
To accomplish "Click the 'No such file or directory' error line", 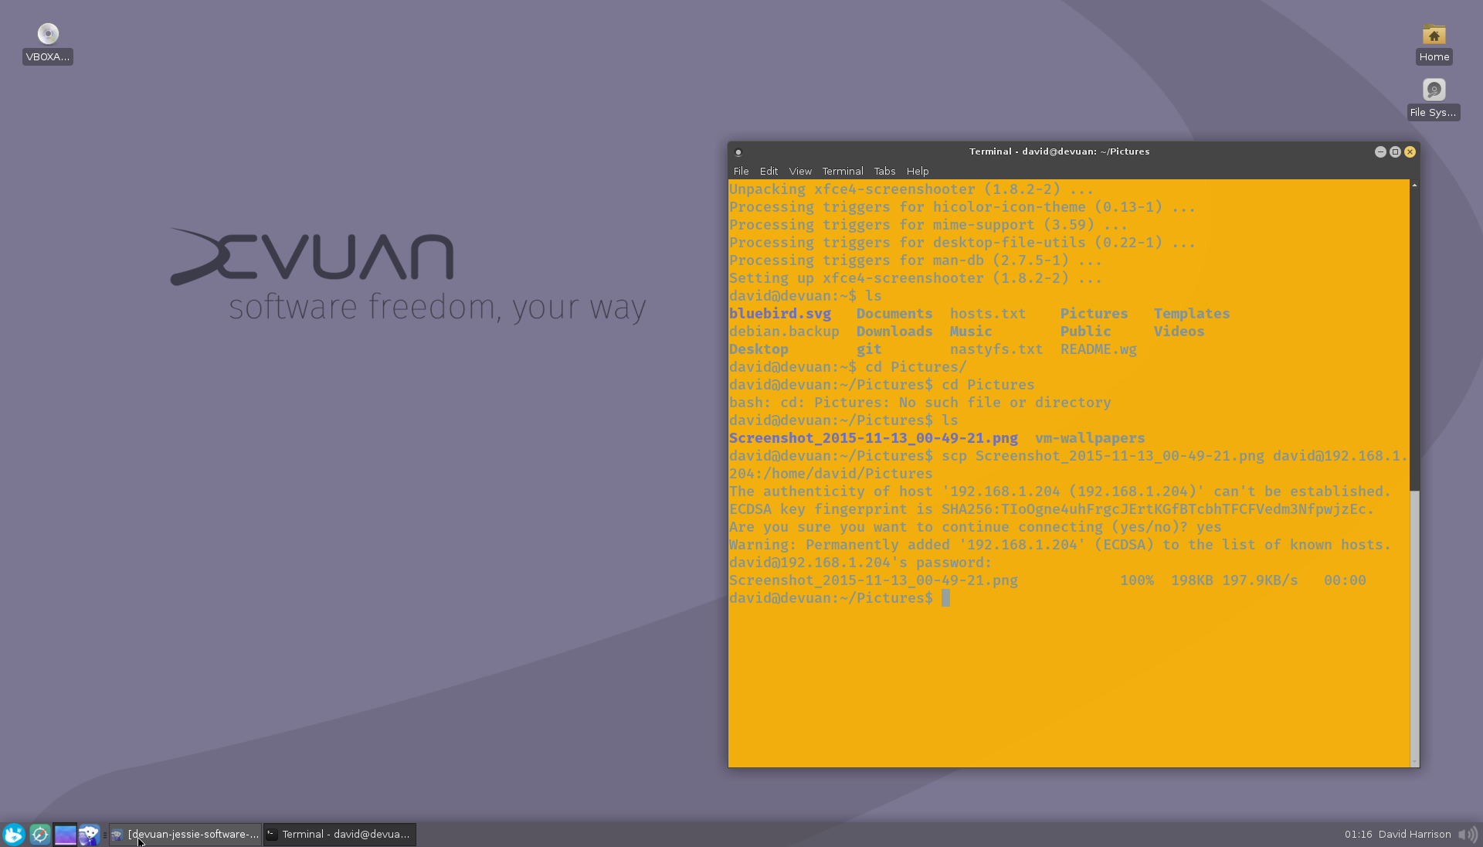I will tap(920, 403).
